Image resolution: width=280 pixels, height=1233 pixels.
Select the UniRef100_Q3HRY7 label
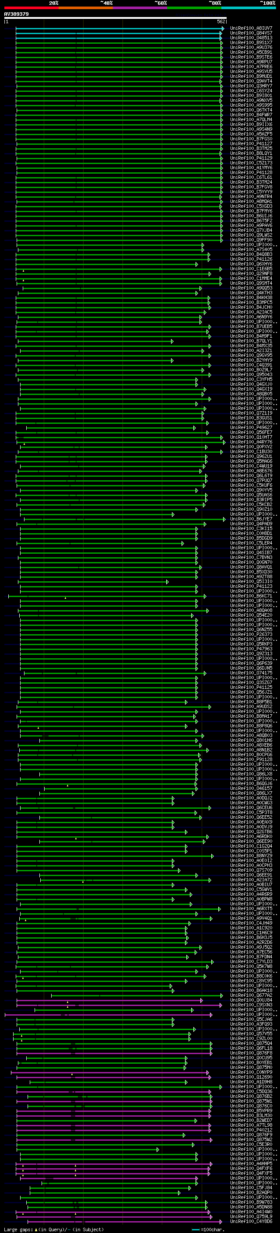pyautogui.click(x=251, y=86)
